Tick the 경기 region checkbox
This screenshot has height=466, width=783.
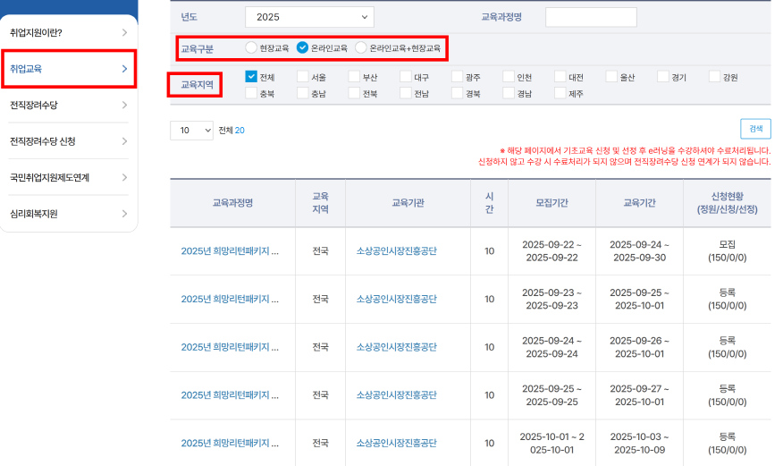pyautogui.click(x=663, y=77)
